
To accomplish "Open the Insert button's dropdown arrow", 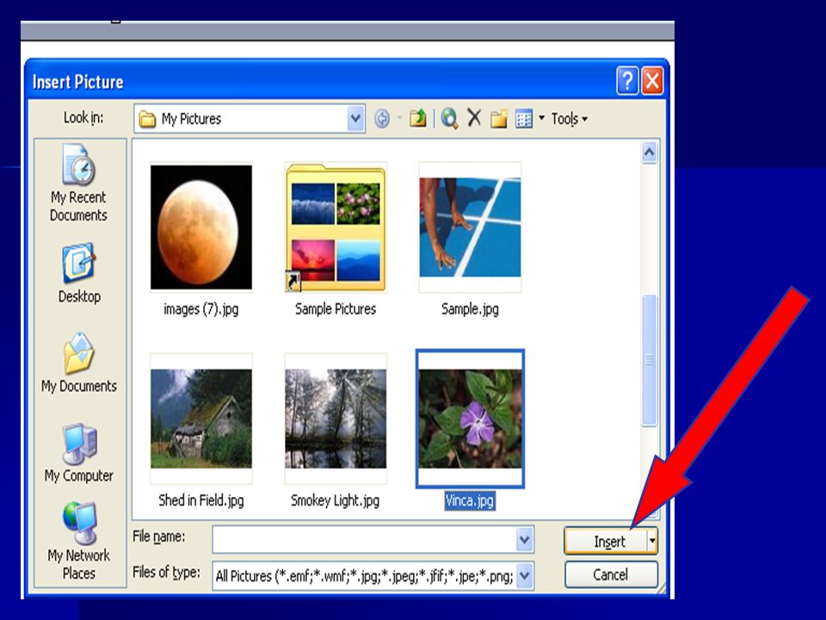I will click(x=652, y=541).
